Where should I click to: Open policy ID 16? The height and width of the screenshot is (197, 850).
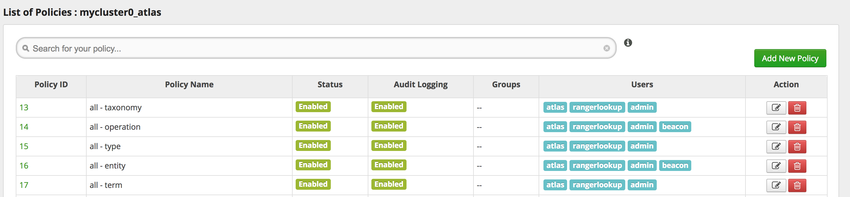coord(24,166)
